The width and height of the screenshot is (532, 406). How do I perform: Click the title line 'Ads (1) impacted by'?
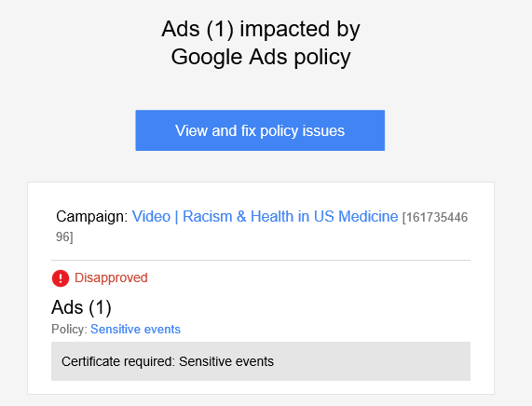click(x=261, y=29)
